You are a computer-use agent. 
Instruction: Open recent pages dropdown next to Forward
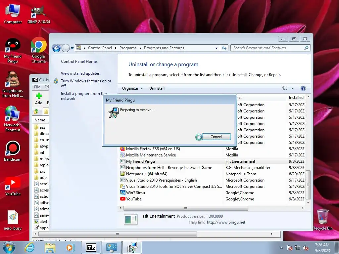[72, 48]
